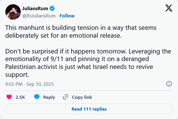This screenshot has width=178, height=119.
Task: Click the 2.5K likes count
Action: [x=20, y=97]
